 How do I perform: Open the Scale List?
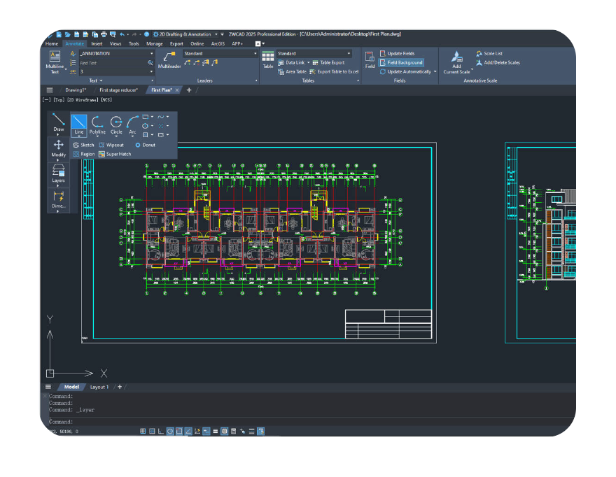click(489, 53)
